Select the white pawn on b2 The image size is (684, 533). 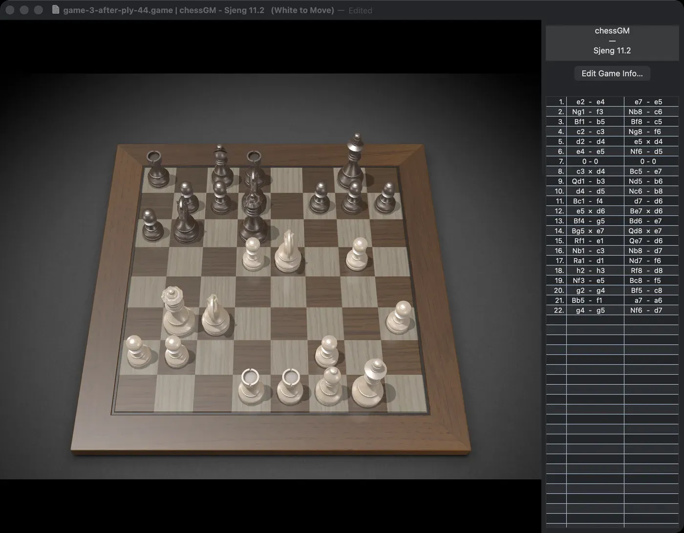point(175,352)
